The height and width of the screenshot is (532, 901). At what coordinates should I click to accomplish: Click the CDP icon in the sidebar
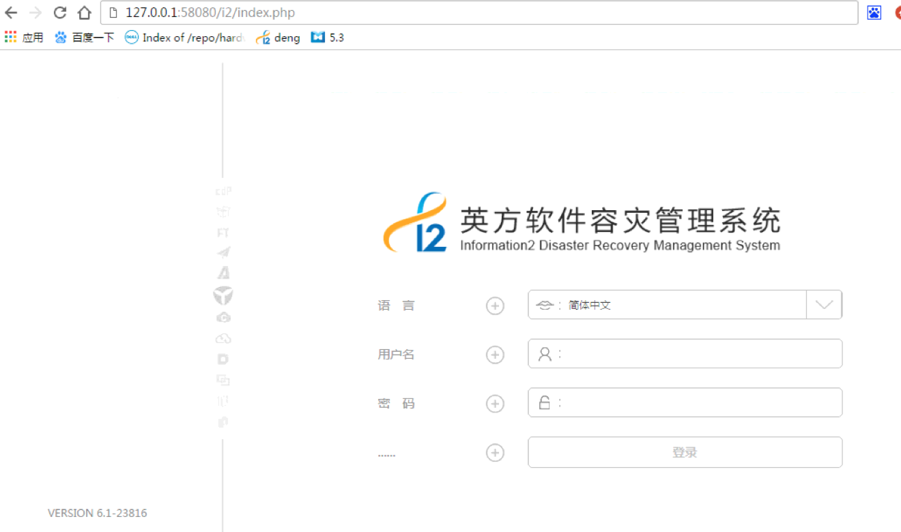coord(223,191)
